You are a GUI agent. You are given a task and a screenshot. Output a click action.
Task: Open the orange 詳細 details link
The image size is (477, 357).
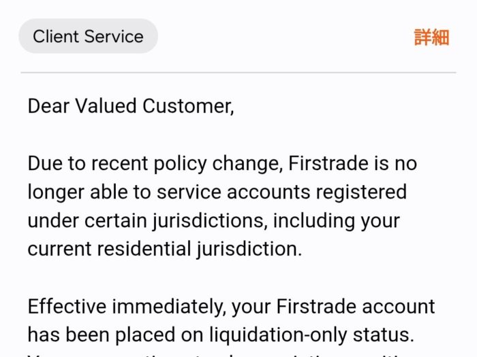(431, 37)
